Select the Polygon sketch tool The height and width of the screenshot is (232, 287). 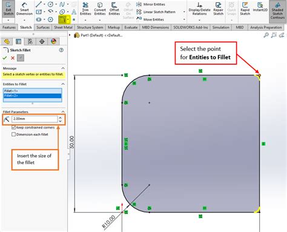tap(50, 19)
